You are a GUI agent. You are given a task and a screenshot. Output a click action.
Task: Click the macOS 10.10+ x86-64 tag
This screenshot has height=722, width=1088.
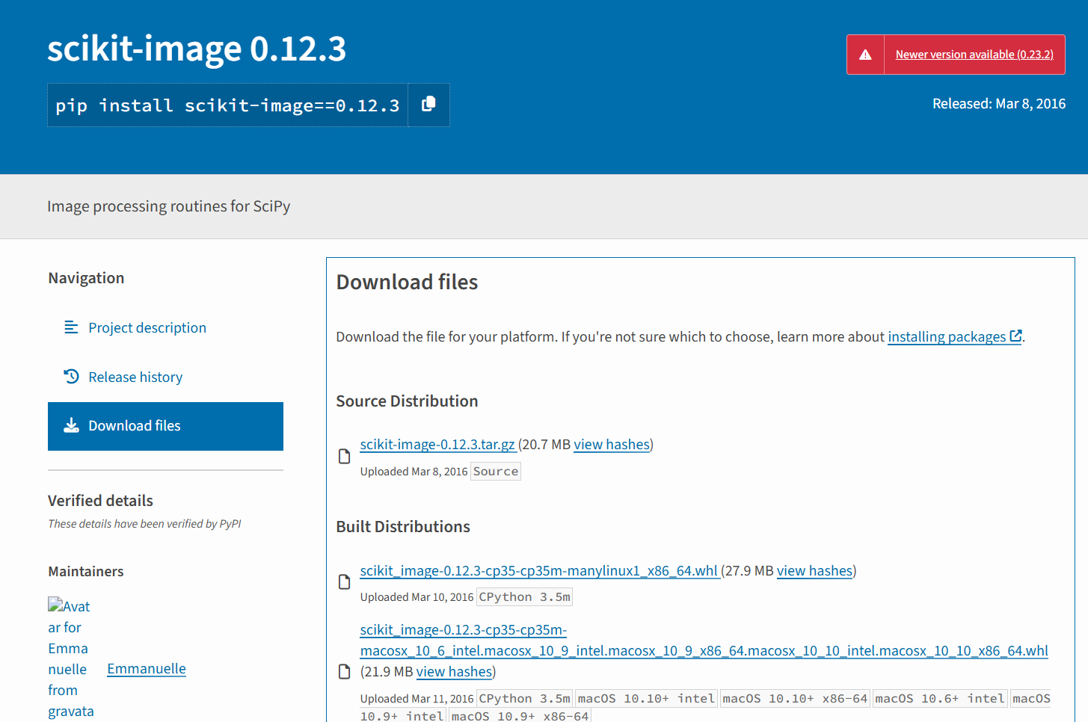[x=796, y=699]
